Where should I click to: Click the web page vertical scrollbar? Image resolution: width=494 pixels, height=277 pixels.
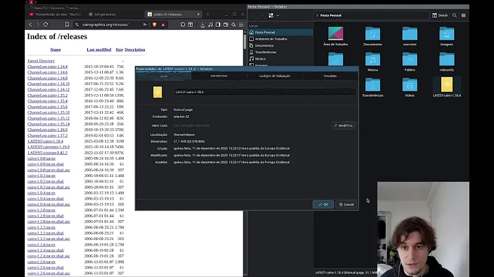tap(245, 41)
